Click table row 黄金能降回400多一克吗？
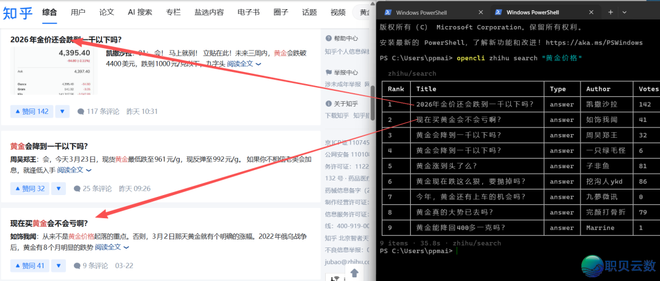Image resolution: width=660 pixels, height=281 pixels. click(x=521, y=227)
